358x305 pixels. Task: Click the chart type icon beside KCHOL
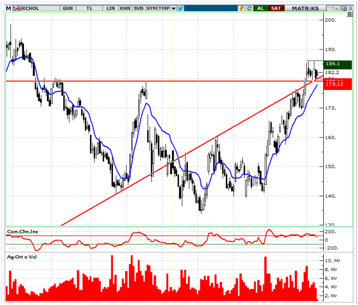tap(18, 8)
